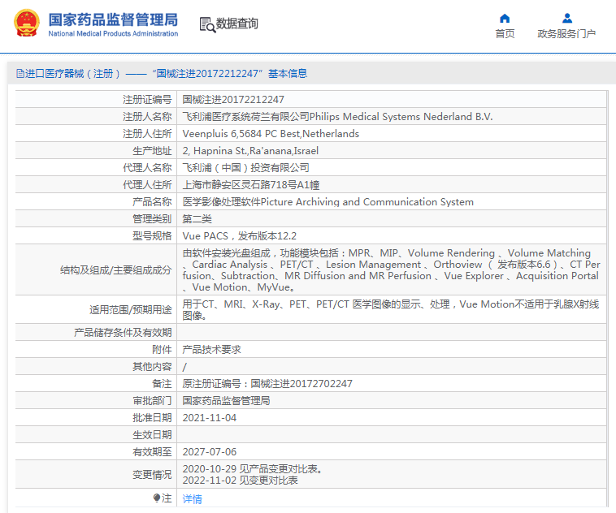Click the structure description starting 由软件安装光盘组成
Screen dimensions: 616x513
(x=391, y=270)
